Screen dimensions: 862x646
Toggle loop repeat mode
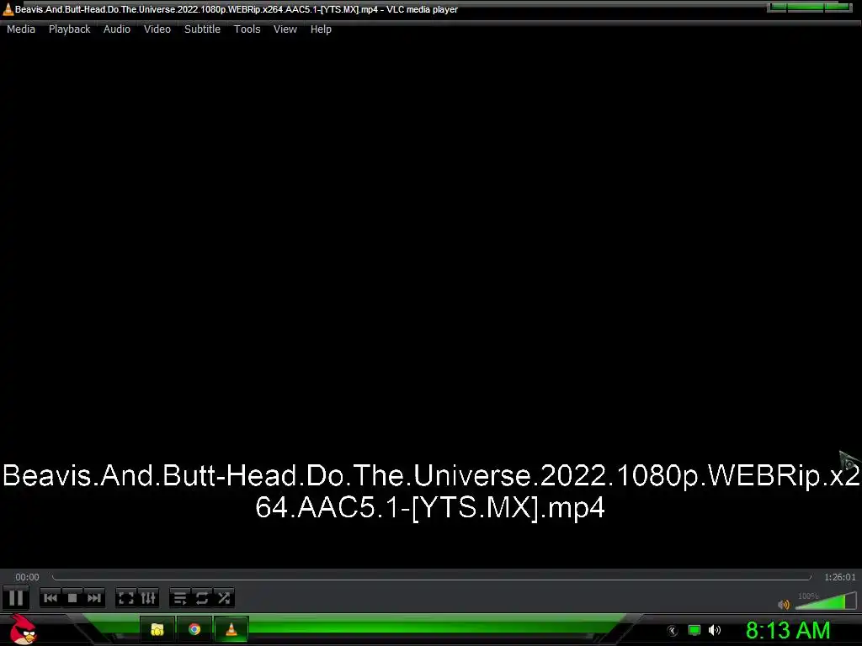[x=202, y=598]
